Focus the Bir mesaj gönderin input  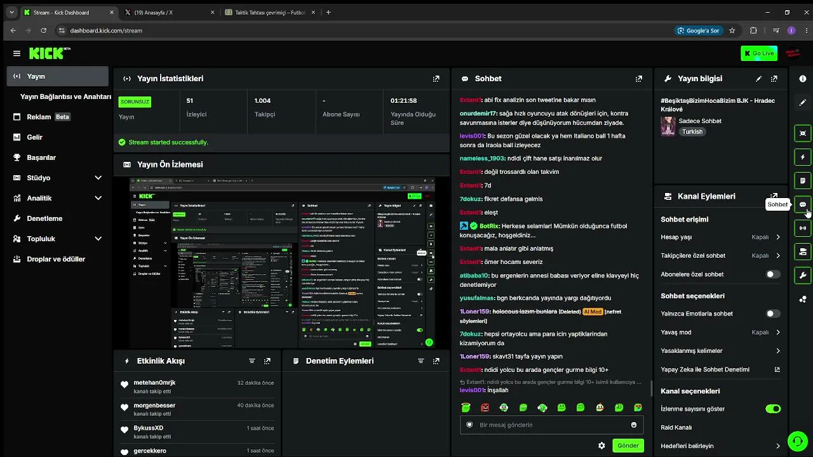click(x=551, y=425)
